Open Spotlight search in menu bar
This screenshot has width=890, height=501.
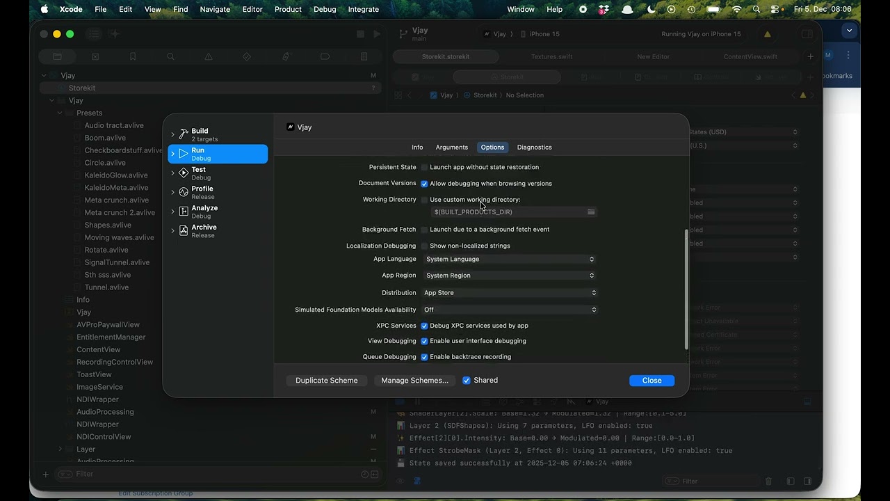(756, 9)
